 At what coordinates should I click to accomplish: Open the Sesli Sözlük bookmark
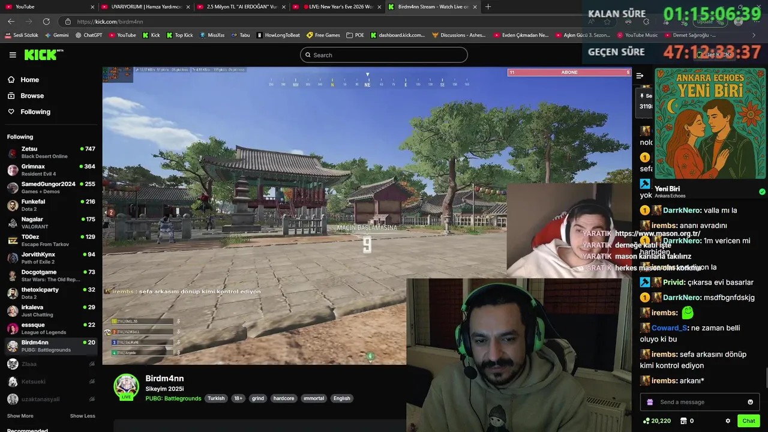point(21,35)
